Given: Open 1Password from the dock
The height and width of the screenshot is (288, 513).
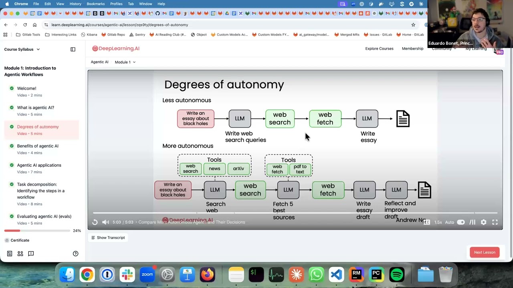Looking at the screenshot, I should pyautogui.click(x=107, y=274).
